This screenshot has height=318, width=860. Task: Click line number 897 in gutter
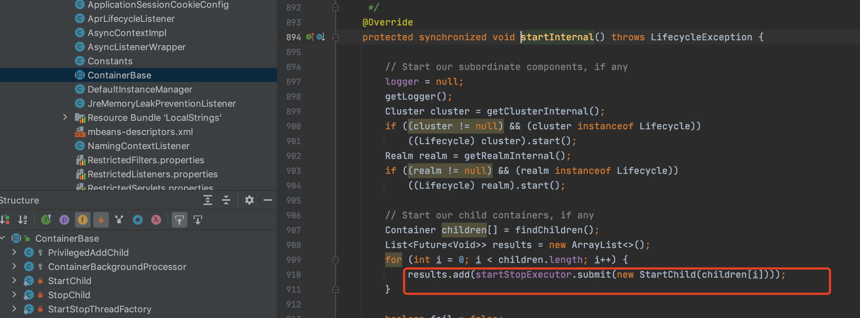coord(293,82)
